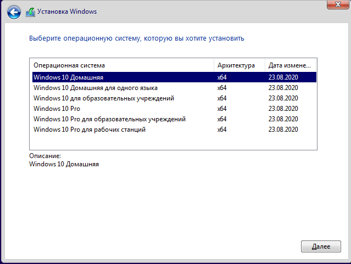Pick Windows 10 для образовательных учреждений
351x264 pixels.
[x=174, y=98]
